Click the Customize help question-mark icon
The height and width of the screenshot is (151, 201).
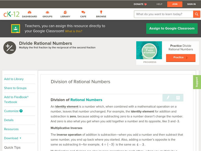point(21,111)
